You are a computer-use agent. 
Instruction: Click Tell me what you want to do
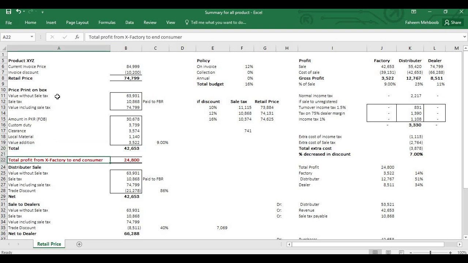(x=215, y=22)
